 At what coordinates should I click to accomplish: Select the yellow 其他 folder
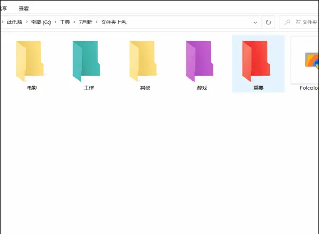145,62
